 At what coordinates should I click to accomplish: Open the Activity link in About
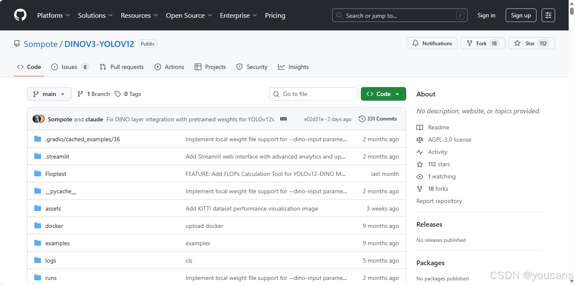coord(432,152)
